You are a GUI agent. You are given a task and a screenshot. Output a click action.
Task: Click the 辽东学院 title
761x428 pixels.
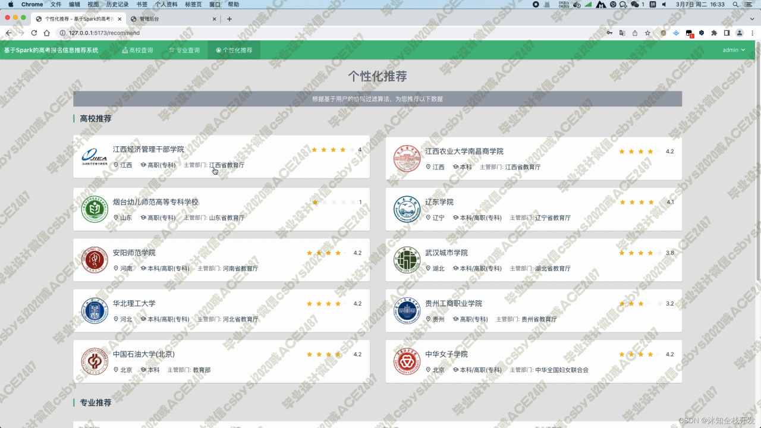click(439, 202)
